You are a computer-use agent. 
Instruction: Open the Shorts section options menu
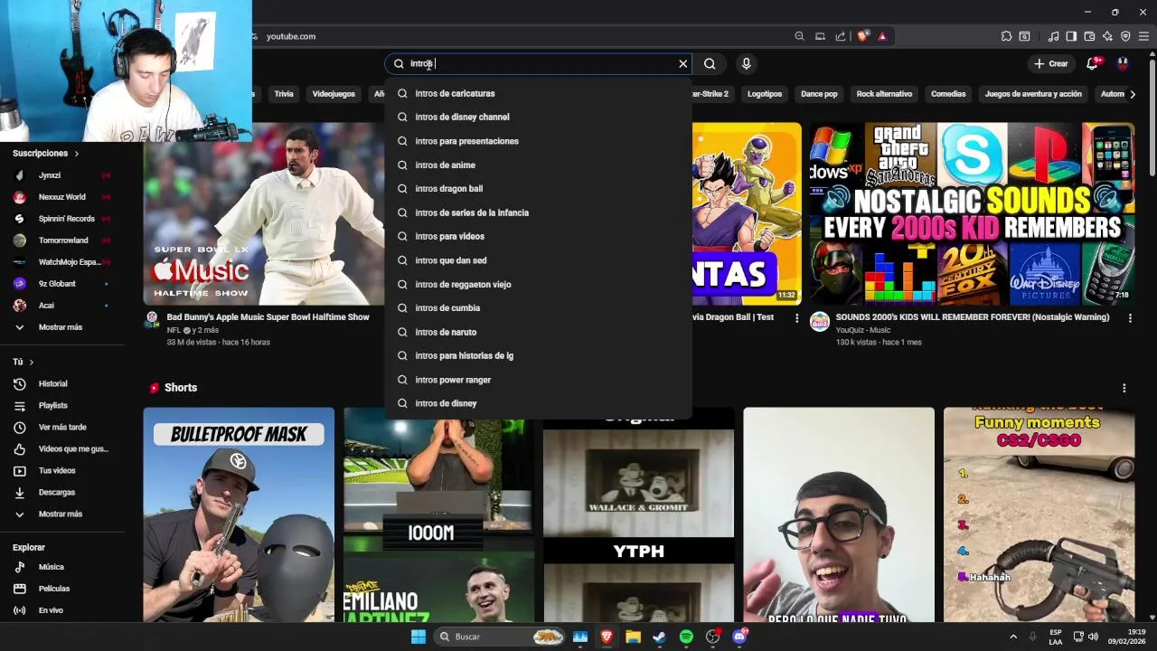tap(1124, 388)
